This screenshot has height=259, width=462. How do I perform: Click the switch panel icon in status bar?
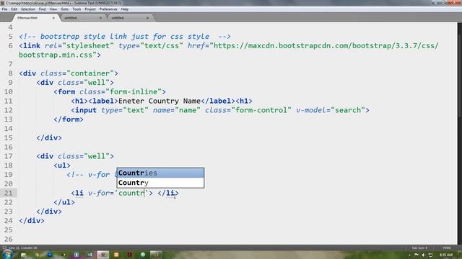pos(4,247)
